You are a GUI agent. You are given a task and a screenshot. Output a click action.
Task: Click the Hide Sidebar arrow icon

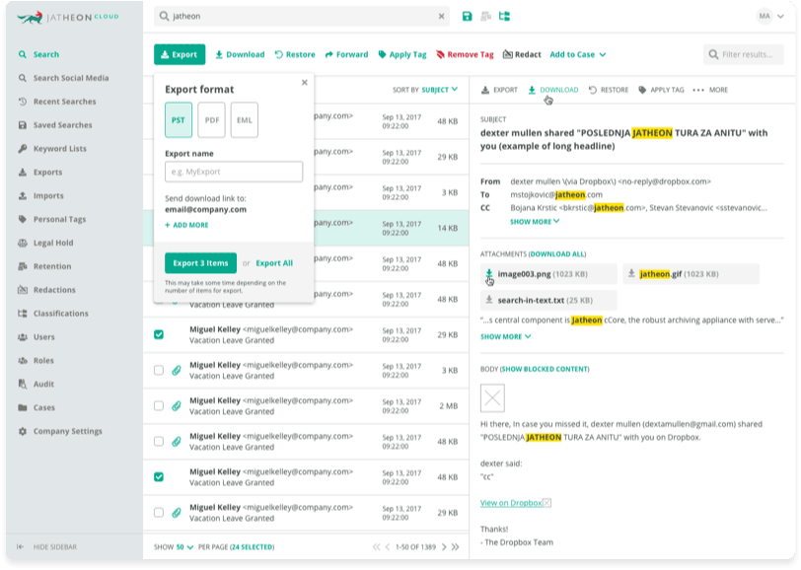click(20, 547)
